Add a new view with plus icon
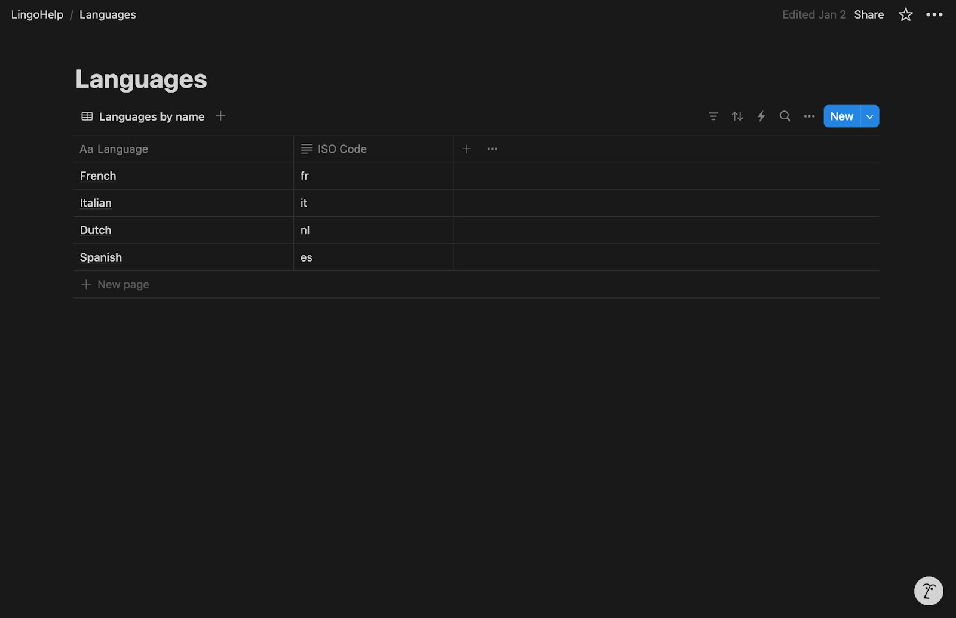 click(220, 116)
